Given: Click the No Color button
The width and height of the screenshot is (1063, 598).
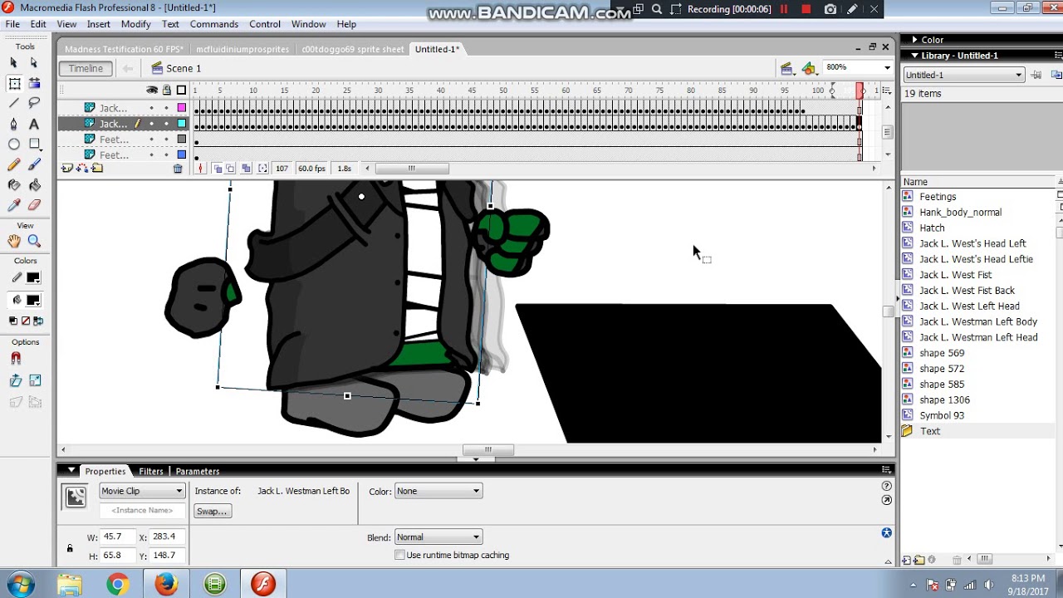Looking at the screenshot, I should (x=25, y=321).
